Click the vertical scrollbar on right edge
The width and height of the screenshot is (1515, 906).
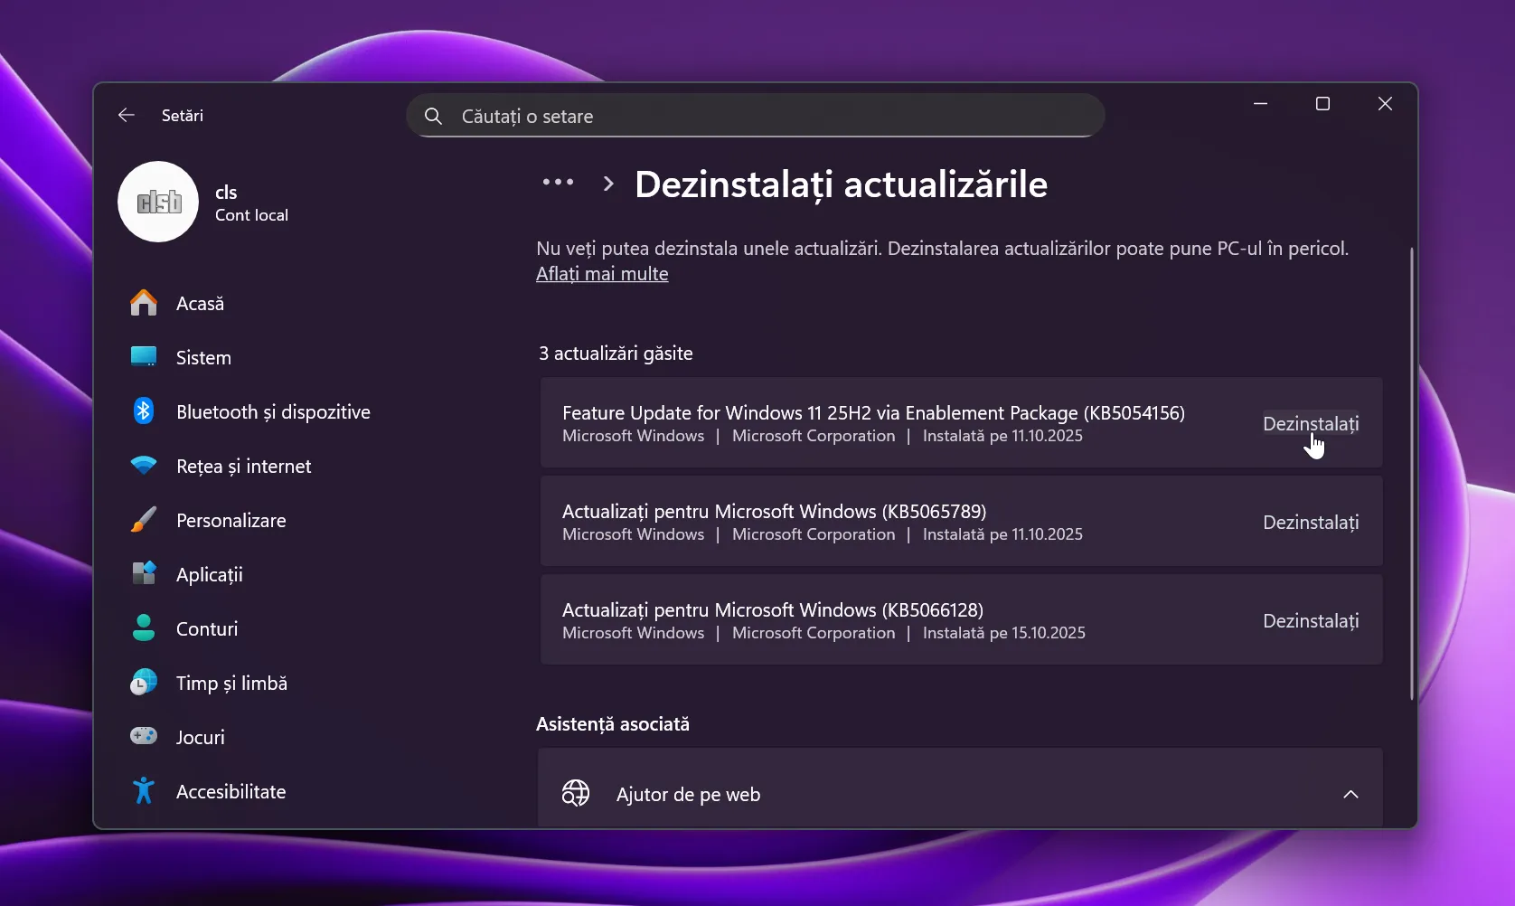click(x=1411, y=472)
